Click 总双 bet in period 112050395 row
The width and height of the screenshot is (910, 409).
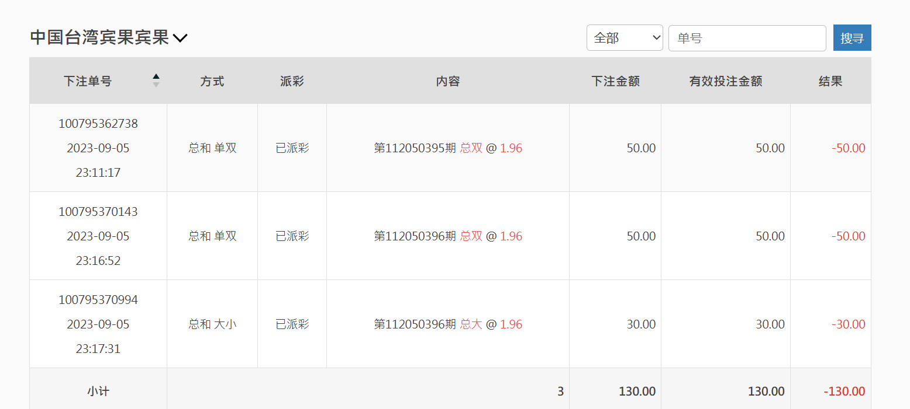pyautogui.click(x=471, y=148)
